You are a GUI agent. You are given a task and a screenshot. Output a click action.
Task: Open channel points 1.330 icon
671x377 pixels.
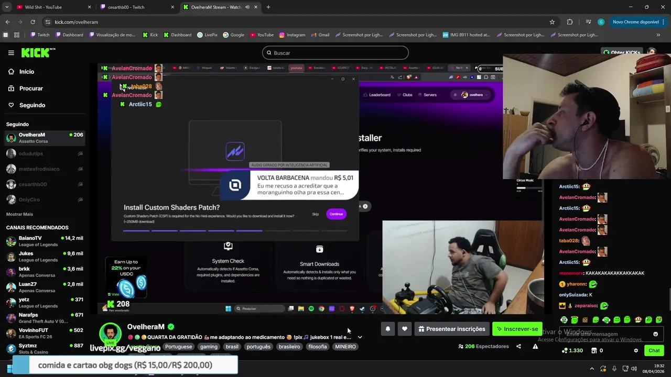[572, 350]
